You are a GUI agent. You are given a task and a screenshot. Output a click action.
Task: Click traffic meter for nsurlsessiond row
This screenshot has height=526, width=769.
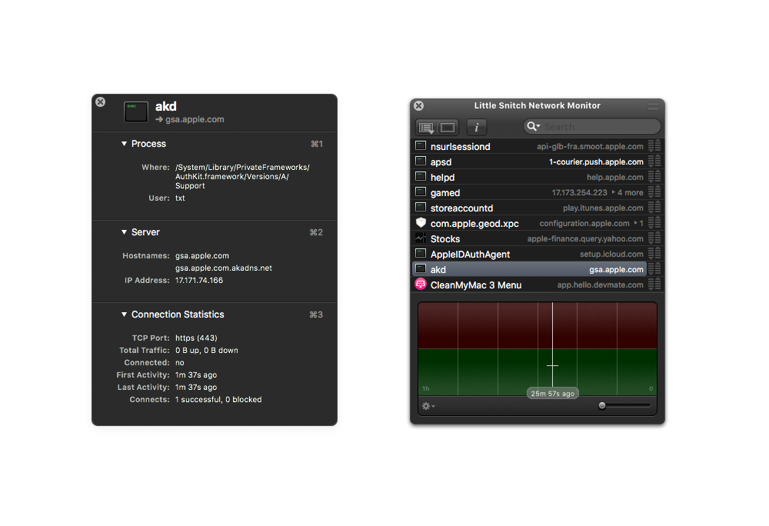tap(654, 145)
